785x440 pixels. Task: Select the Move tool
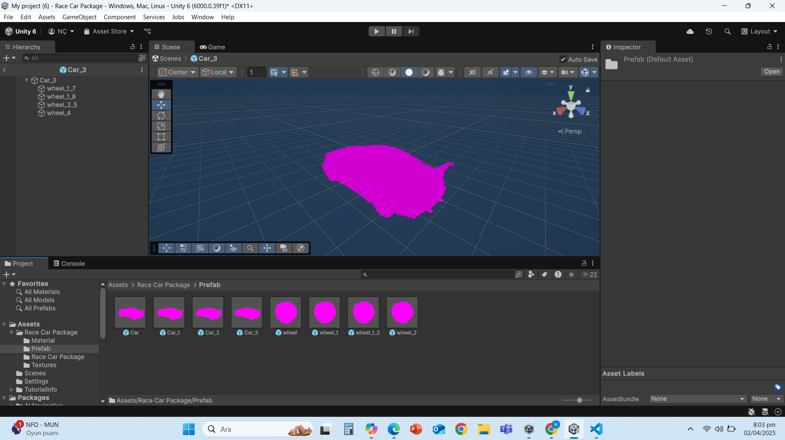pos(161,105)
